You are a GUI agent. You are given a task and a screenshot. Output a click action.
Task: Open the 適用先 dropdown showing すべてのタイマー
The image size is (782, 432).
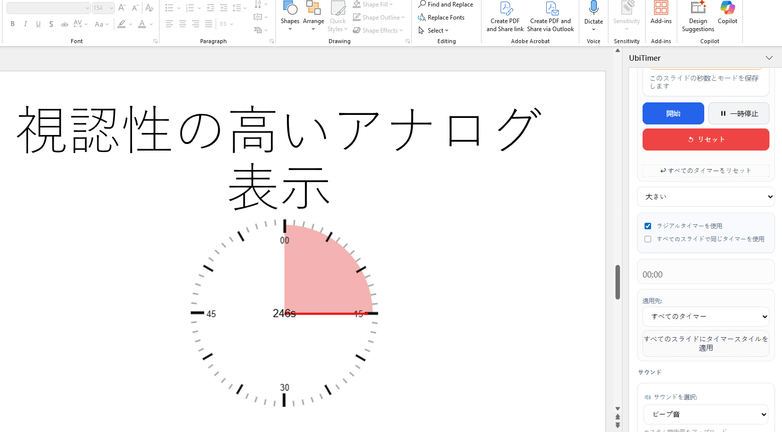[x=706, y=317]
